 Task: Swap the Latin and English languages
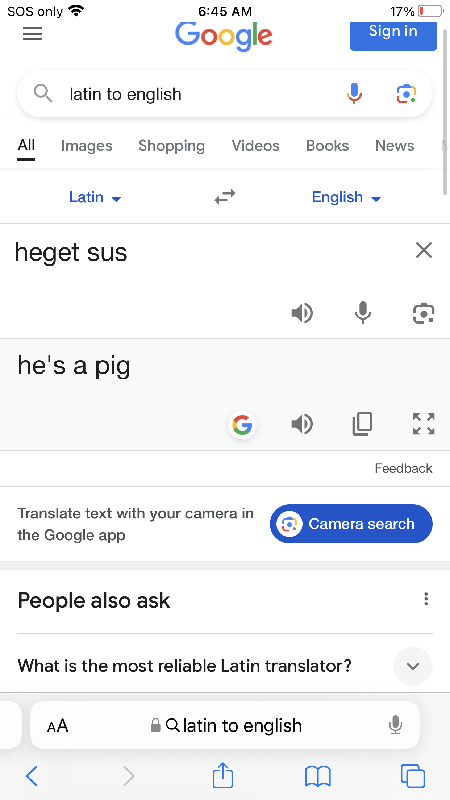(225, 197)
